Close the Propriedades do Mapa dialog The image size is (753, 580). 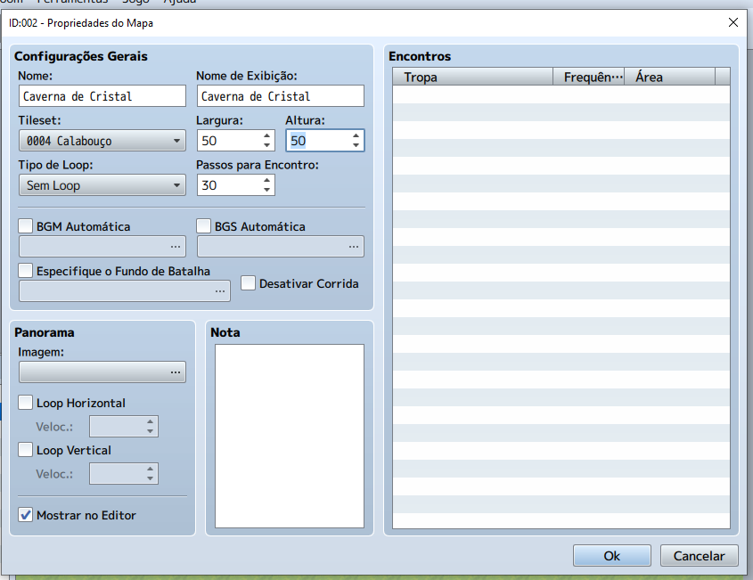[733, 22]
